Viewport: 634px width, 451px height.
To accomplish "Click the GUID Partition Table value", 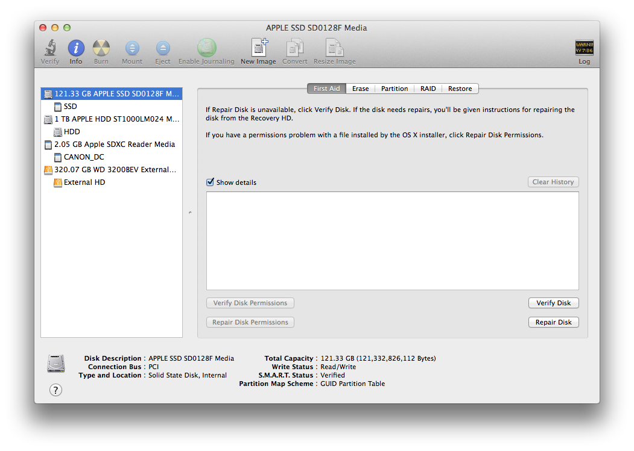I will click(x=352, y=384).
